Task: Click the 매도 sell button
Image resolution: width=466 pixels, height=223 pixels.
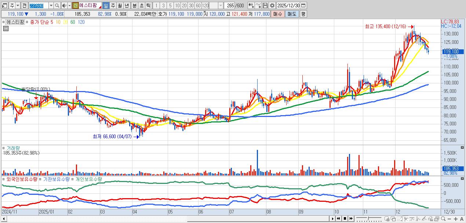Action: click(292, 14)
